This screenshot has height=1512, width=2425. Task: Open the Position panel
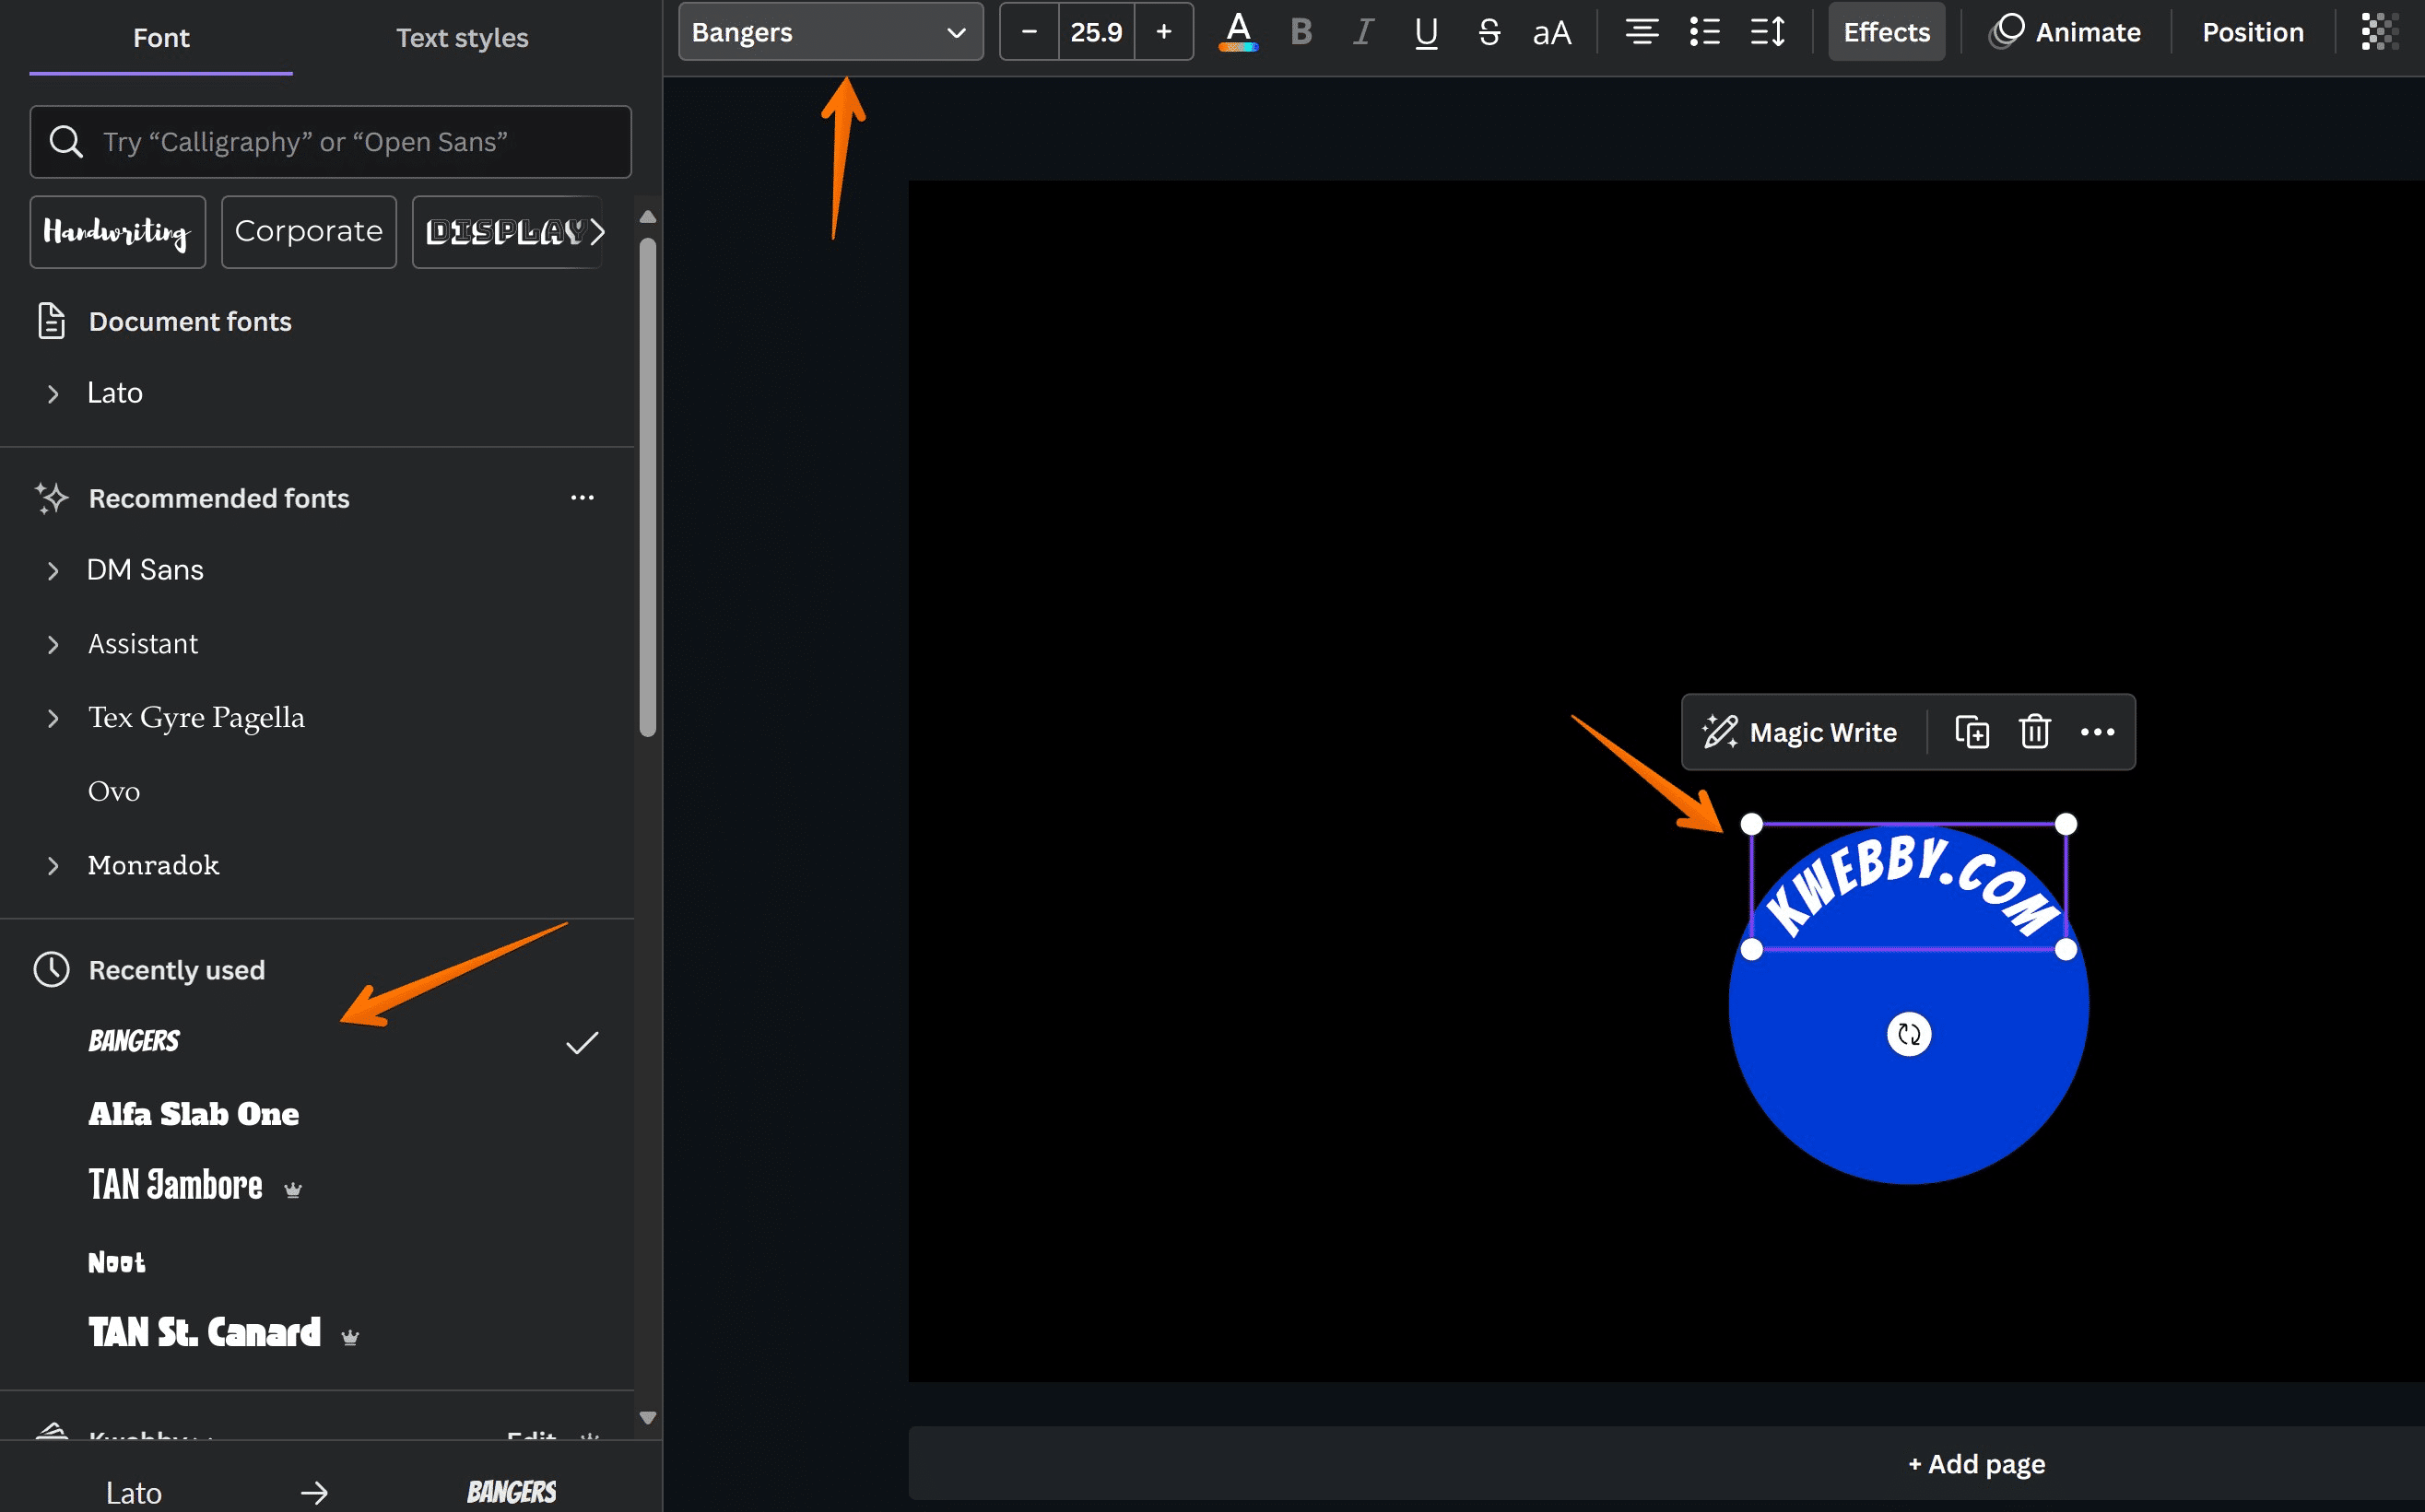click(x=2253, y=32)
